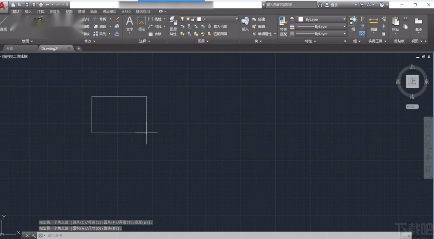Click the binoculars search icon

(x=320, y=5)
